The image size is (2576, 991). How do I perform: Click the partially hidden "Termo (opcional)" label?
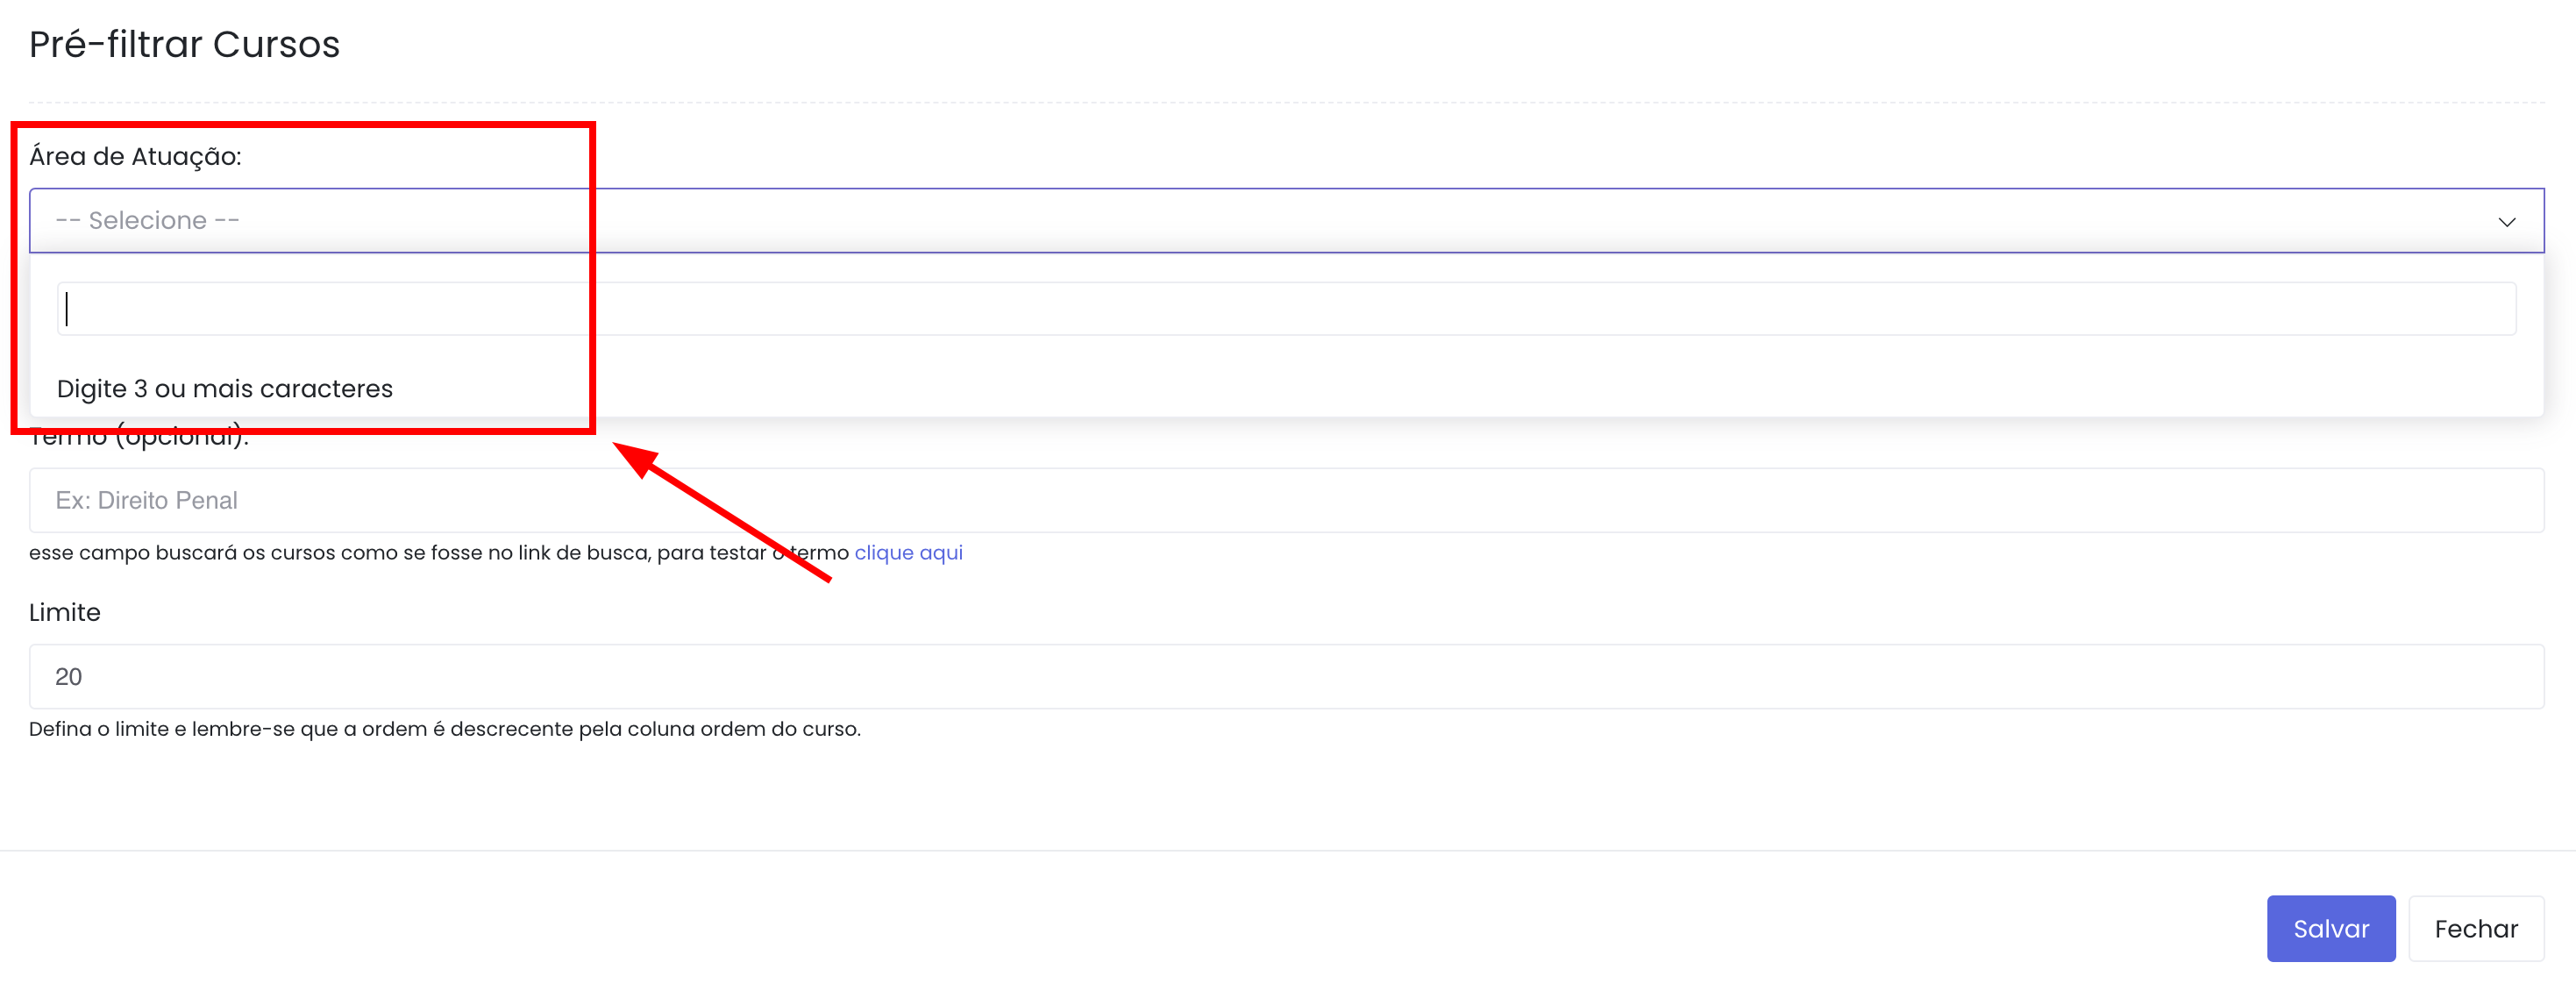point(140,440)
